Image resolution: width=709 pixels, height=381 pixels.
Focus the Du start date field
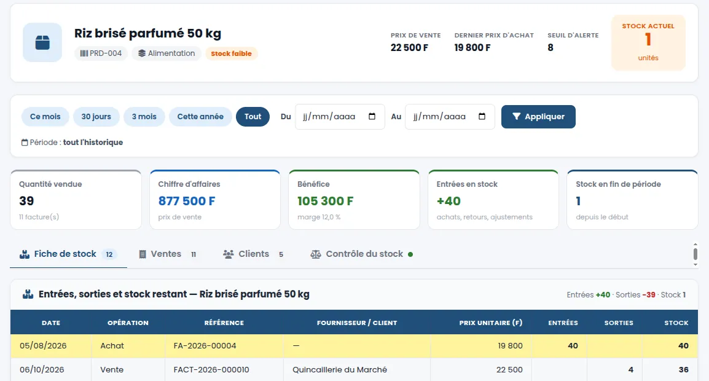coord(340,117)
